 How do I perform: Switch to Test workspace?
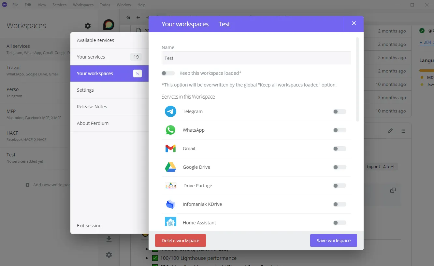pyautogui.click(x=35, y=158)
